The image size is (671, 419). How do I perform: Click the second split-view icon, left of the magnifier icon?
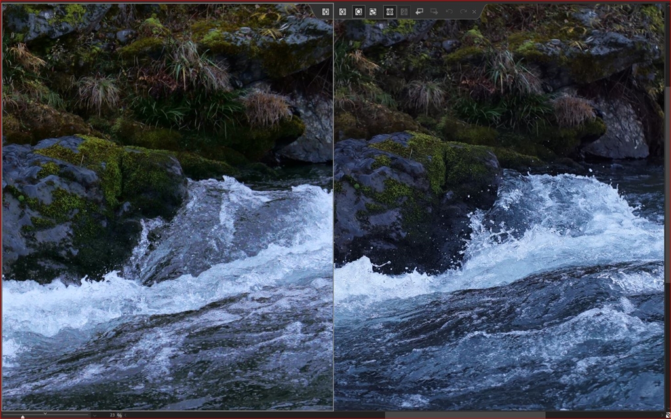pyautogui.click(x=342, y=12)
